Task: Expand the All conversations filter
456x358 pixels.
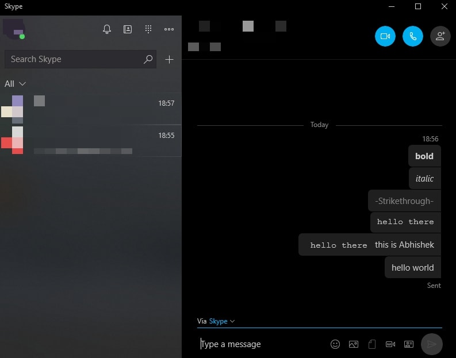Action: point(15,84)
